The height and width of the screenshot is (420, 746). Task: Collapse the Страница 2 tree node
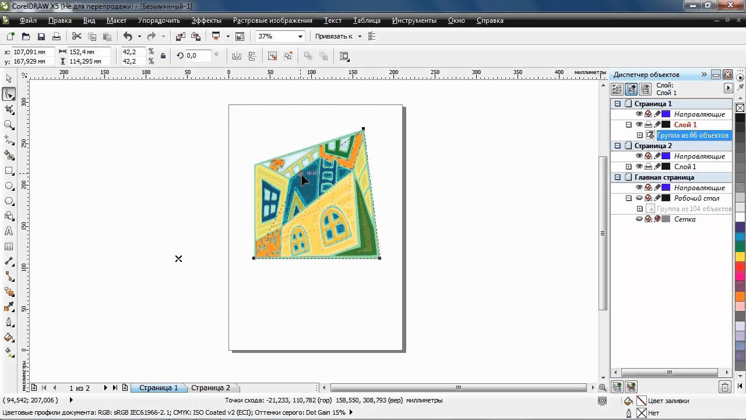(618, 146)
